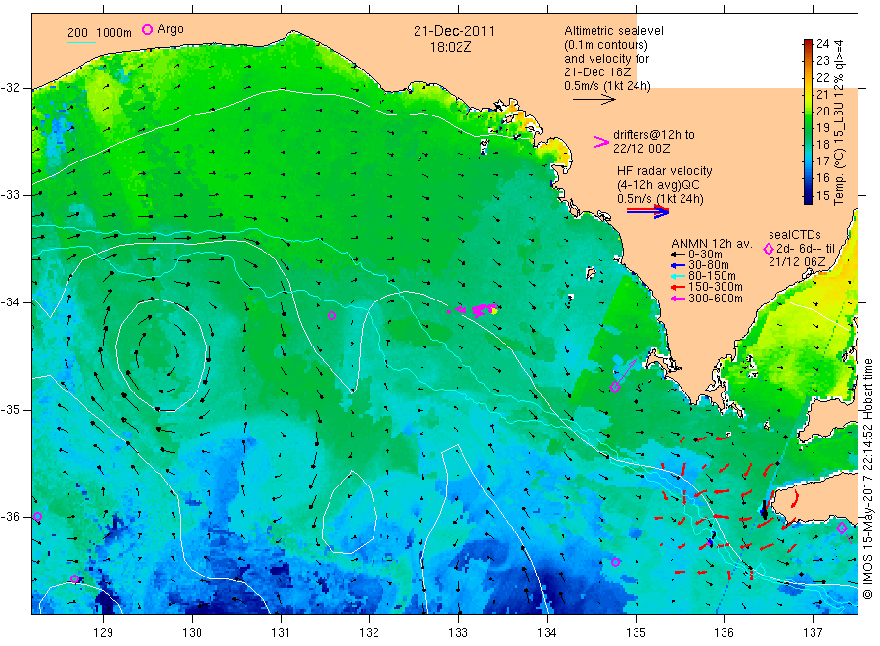Click the temperature color bar
Image resolution: width=880 pixels, height=646 pixels.
coord(808,121)
